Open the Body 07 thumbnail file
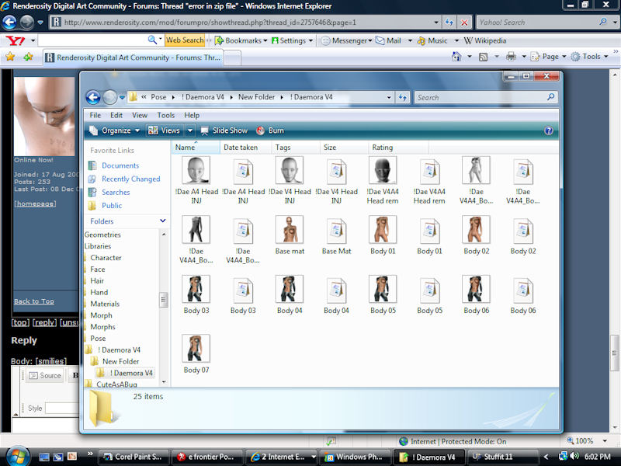This screenshot has height=466, width=621. click(196, 349)
